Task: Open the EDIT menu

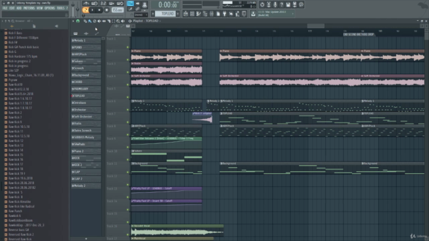Action: [12, 8]
